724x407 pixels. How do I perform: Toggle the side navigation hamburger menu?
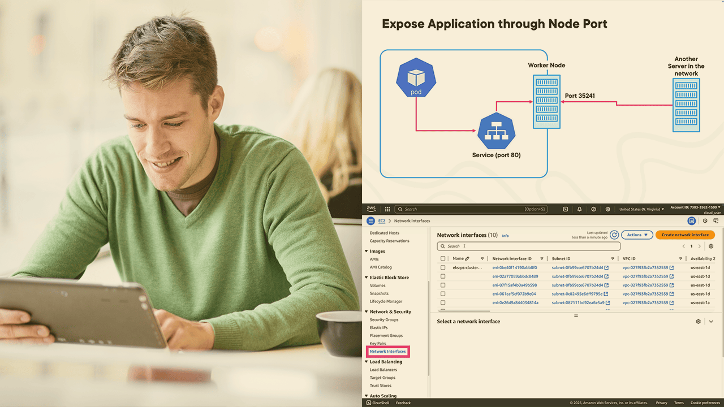(371, 221)
